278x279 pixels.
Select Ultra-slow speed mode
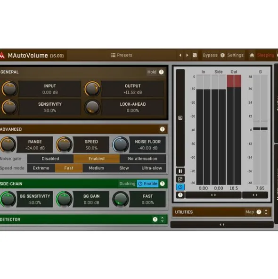tap(152, 168)
